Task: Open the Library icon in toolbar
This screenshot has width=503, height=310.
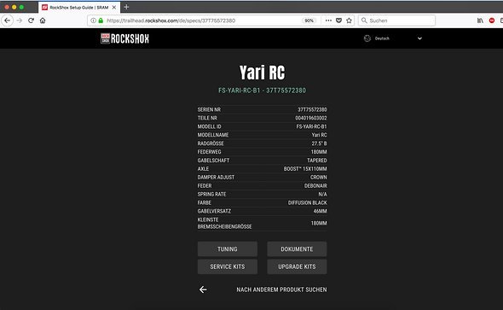Action: point(480,20)
